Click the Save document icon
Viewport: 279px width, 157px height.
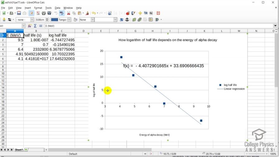click(x=19, y=13)
